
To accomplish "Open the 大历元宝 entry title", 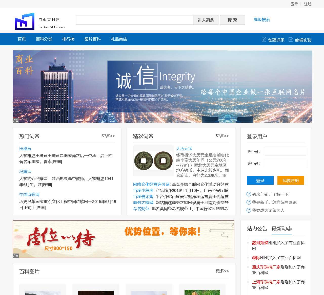I will pos(184,149).
